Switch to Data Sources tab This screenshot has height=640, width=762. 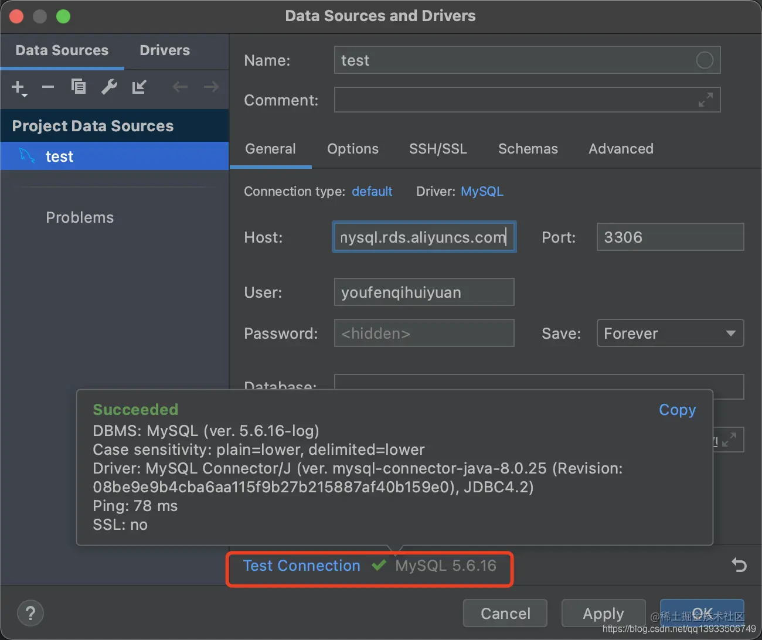pos(62,50)
